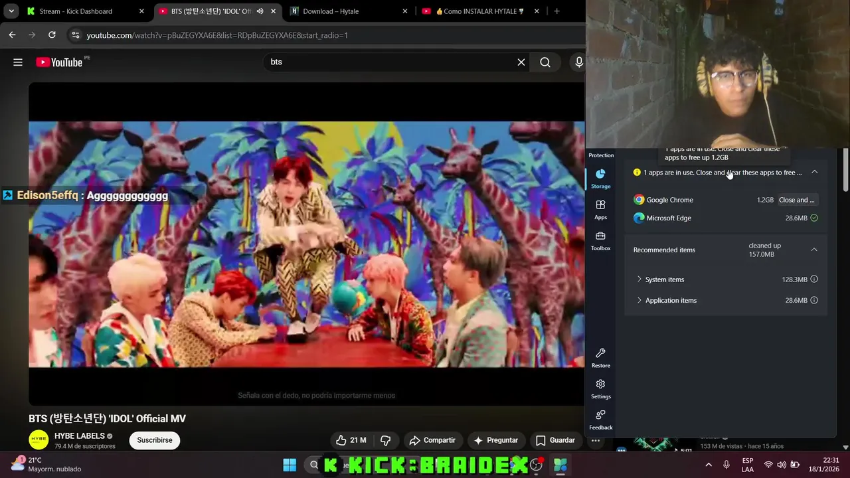Open Wi-Fi network tray icon

click(768, 465)
